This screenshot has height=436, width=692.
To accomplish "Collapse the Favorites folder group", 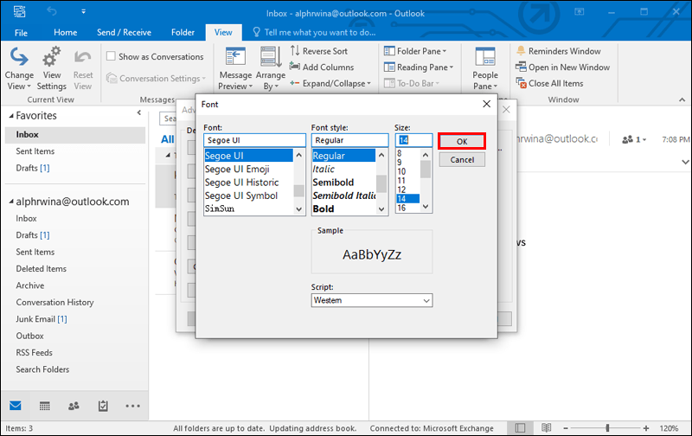I will (x=11, y=116).
